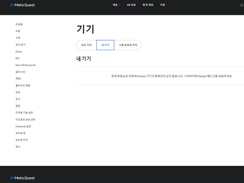The height and width of the screenshot is (183, 244).
Task: Open 개인정보 보호 센터 link
Action: pos(25,120)
